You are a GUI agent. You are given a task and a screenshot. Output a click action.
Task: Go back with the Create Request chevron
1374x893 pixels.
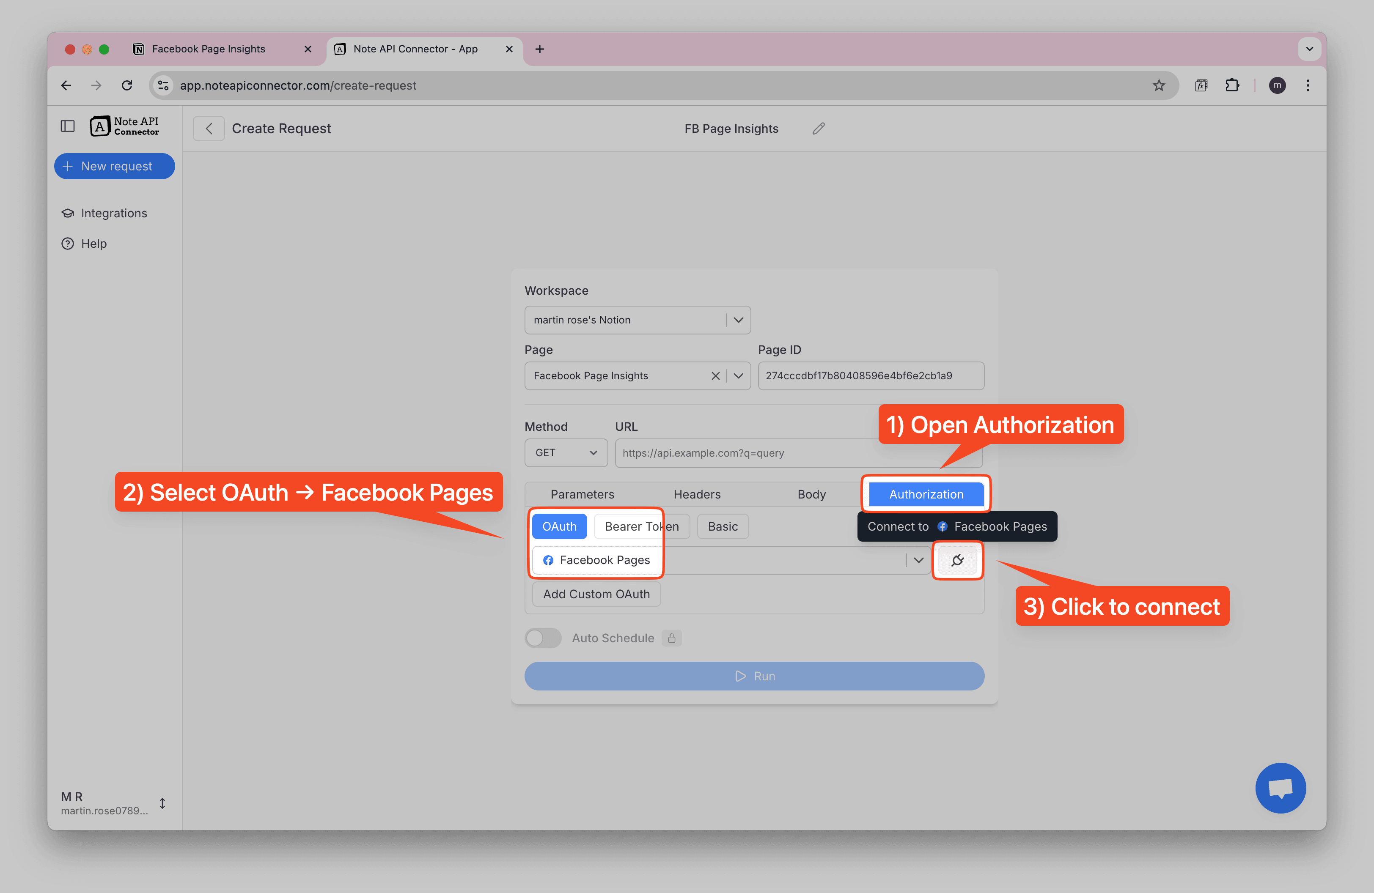(209, 129)
